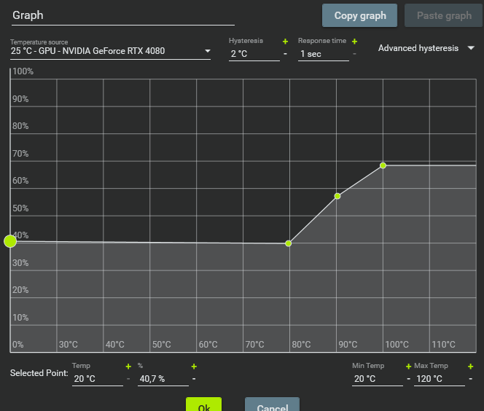This screenshot has height=411, width=484.
Task: Decrease hysteresis with the minus icon
Action: coord(285,54)
